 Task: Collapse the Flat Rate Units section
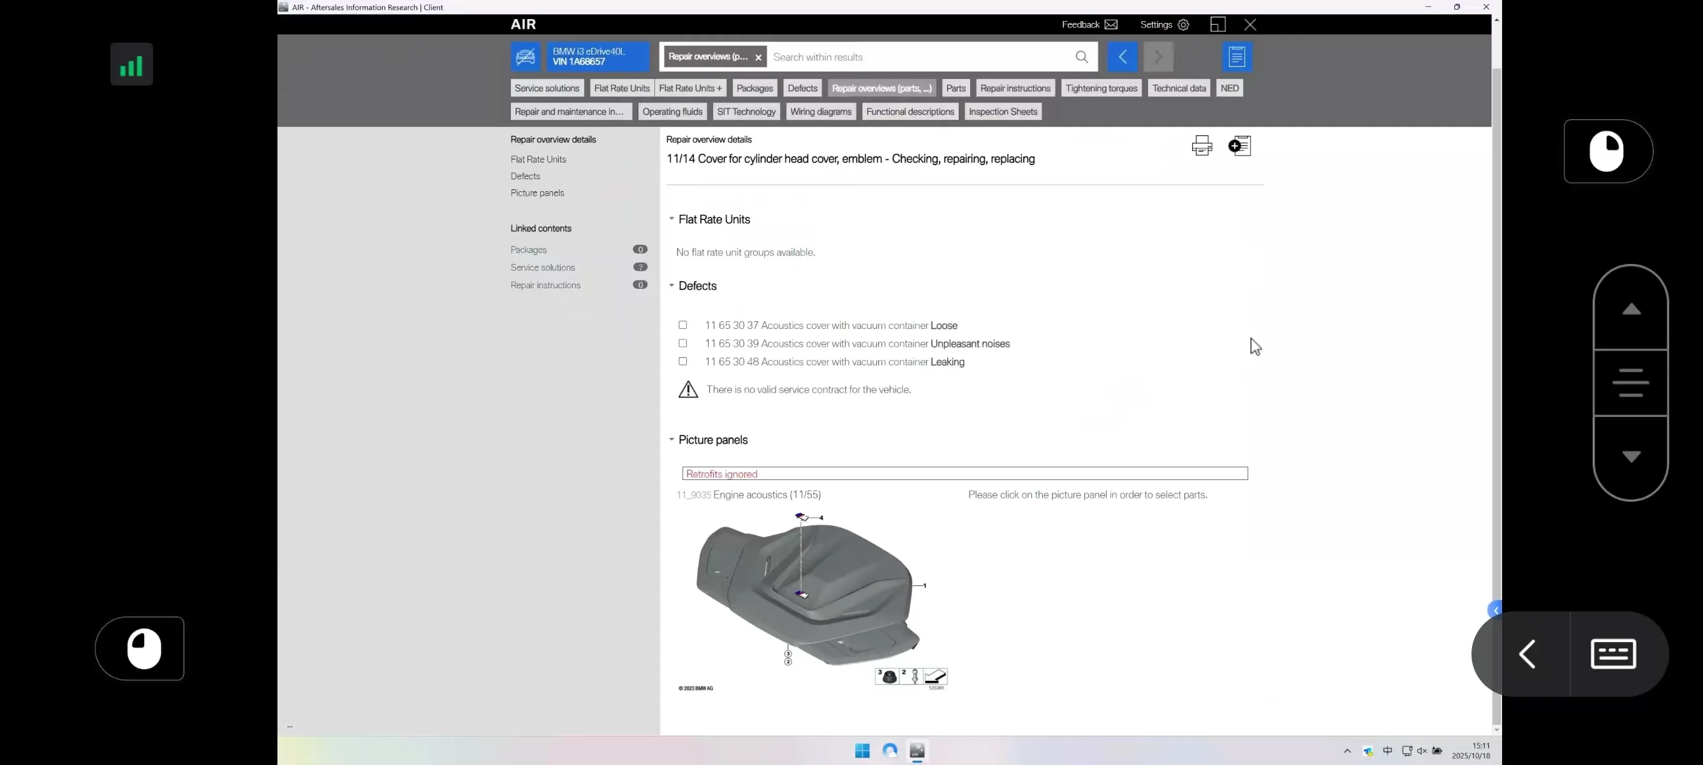(672, 219)
